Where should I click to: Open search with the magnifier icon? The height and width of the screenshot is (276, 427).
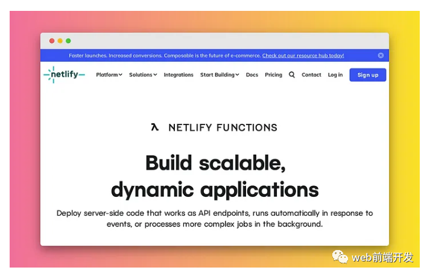[x=292, y=75]
